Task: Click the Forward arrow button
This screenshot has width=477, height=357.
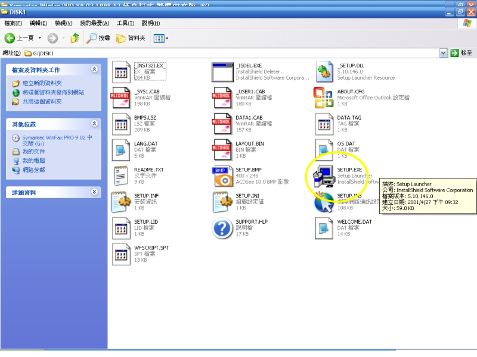Action: [52, 38]
